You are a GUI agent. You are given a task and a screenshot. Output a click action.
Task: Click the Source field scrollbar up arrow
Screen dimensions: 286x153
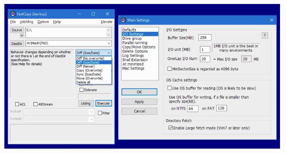109,30
